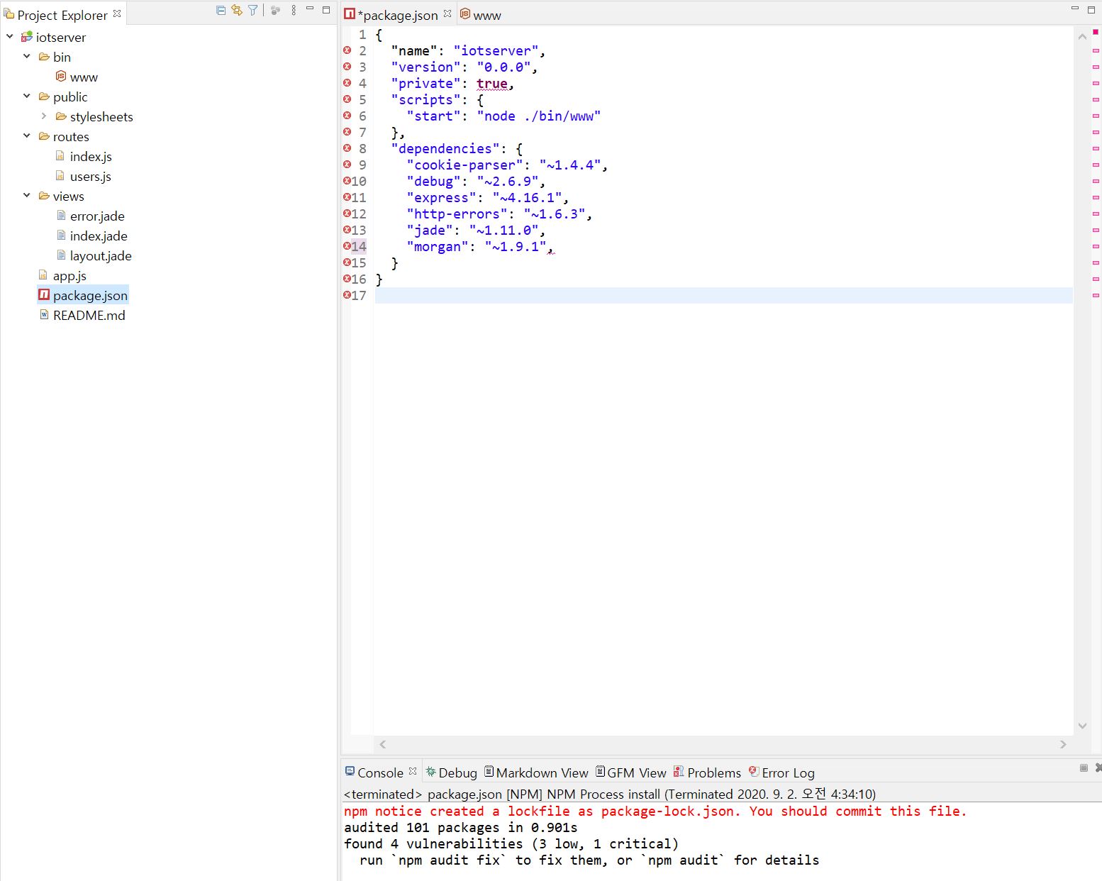Collapse the views folder
This screenshot has height=881, width=1102.
coord(27,196)
